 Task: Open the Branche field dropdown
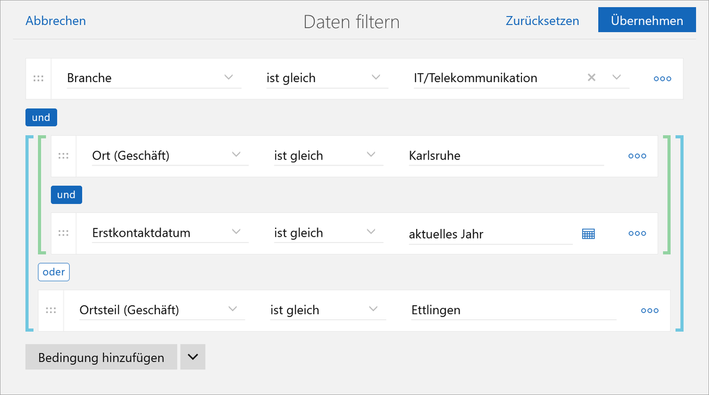(229, 77)
